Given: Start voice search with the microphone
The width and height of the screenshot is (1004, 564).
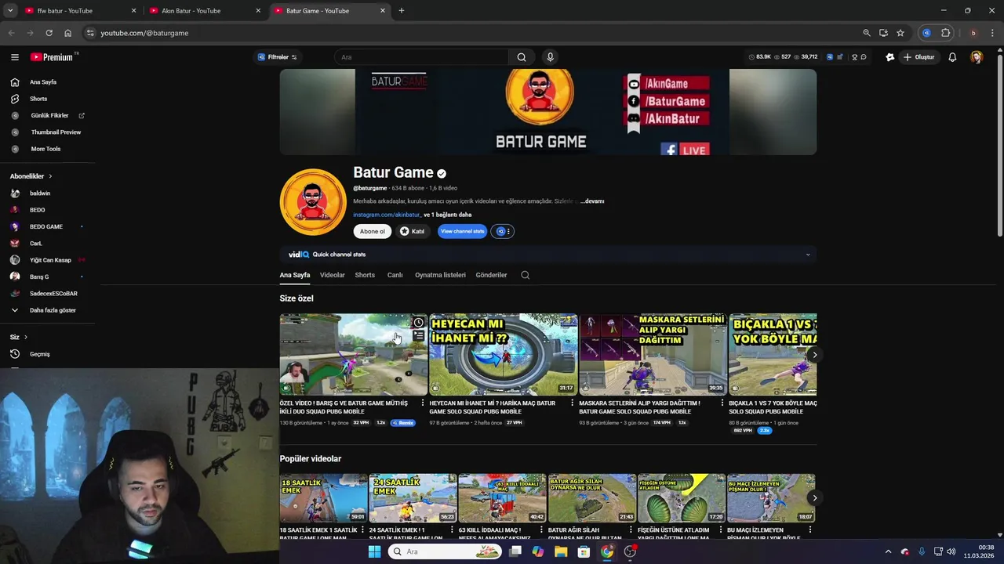Looking at the screenshot, I should [550, 57].
